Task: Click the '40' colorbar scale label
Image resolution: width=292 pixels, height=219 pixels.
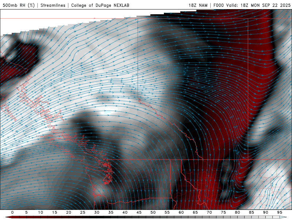Action: tap(125, 212)
